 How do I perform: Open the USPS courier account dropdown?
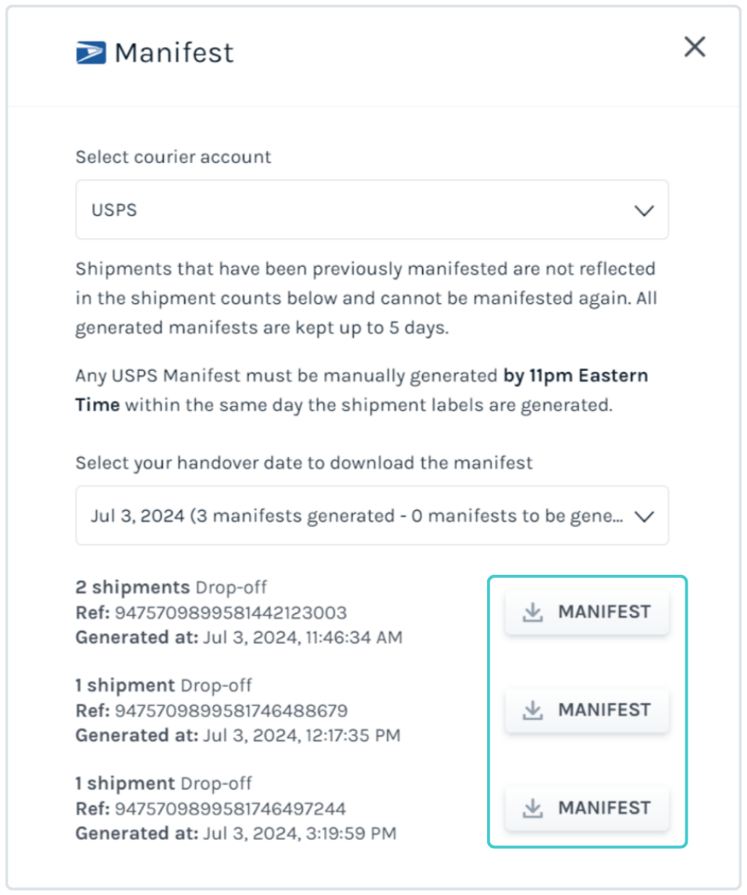[x=372, y=210]
